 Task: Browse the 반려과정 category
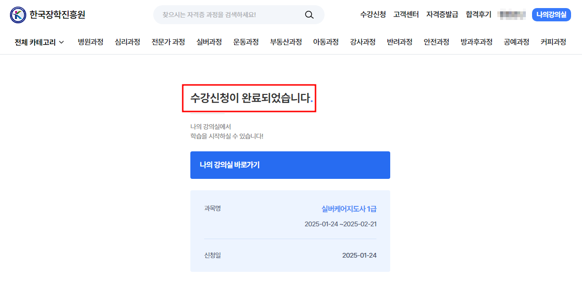[399, 42]
